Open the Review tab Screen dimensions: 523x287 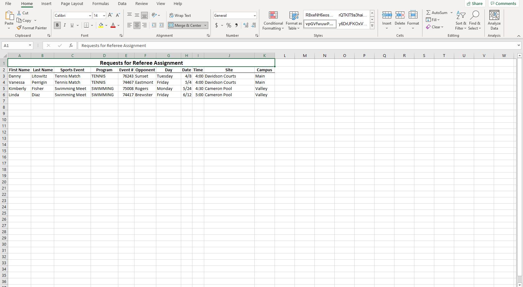(x=142, y=3)
